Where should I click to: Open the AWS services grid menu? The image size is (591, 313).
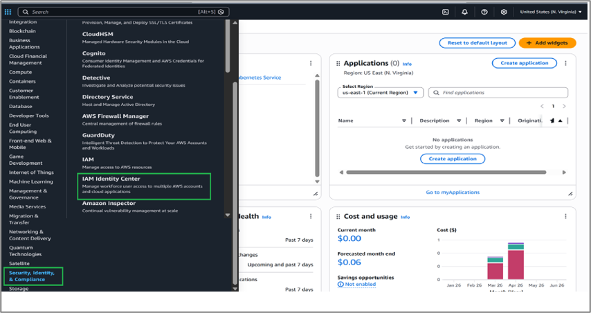click(x=8, y=12)
